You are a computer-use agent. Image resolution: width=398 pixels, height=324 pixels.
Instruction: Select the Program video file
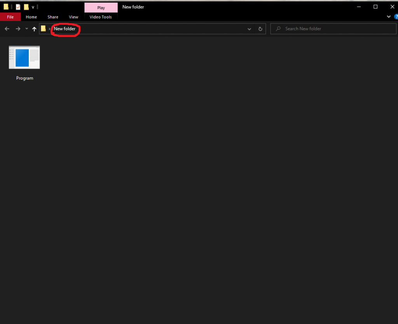click(24, 57)
